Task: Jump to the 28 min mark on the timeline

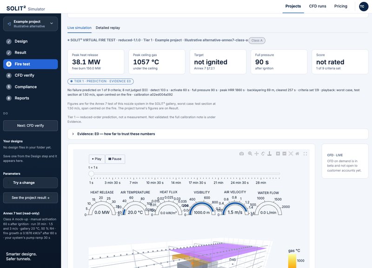Action: tap(261, 183)
